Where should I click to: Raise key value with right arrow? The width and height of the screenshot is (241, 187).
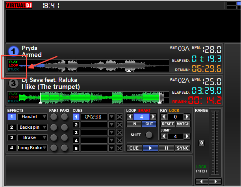187,117
